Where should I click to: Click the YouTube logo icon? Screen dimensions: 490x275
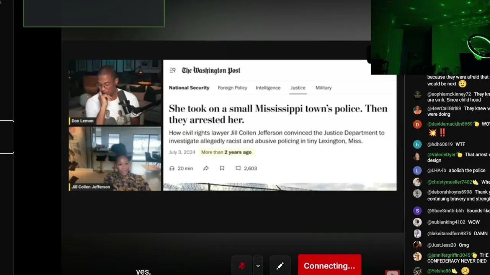tap(392, 273)
